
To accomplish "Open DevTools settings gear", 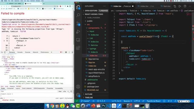I will point(66,52).
